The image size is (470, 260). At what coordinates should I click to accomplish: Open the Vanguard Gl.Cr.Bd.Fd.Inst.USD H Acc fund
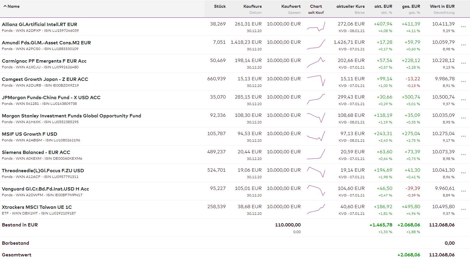click(45, 189)
